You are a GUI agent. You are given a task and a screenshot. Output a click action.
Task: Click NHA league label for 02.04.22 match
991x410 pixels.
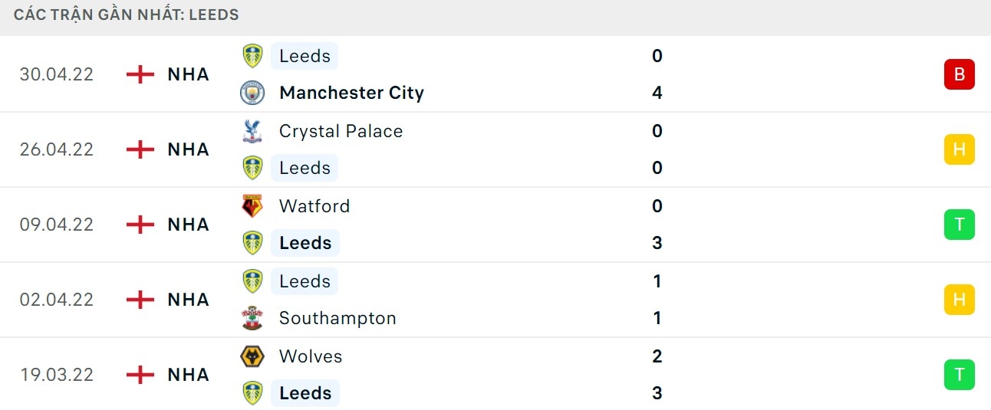coord(189,300)
